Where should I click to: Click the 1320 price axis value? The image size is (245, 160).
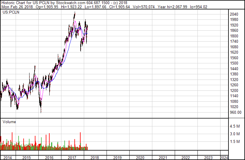pos(234,80)
